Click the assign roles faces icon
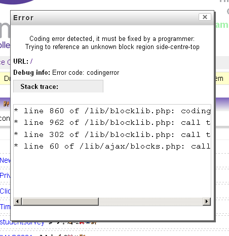Screen dimensions: 229x236 click(7, 104)
